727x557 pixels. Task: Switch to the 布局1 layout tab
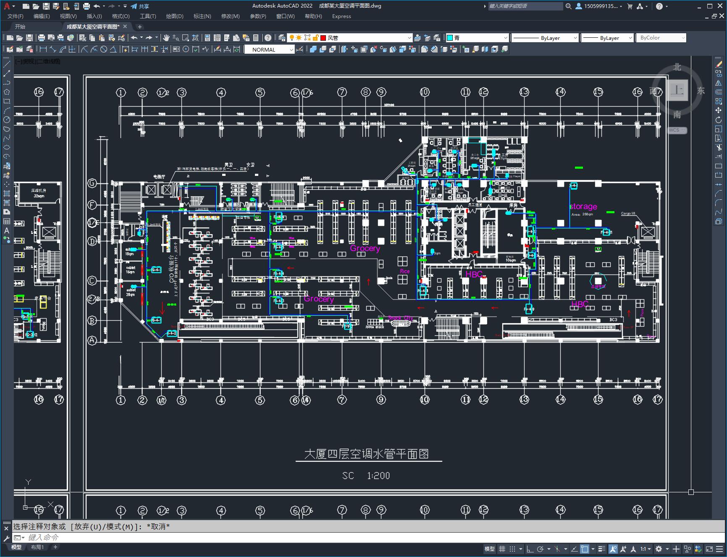tap(37, 547)
